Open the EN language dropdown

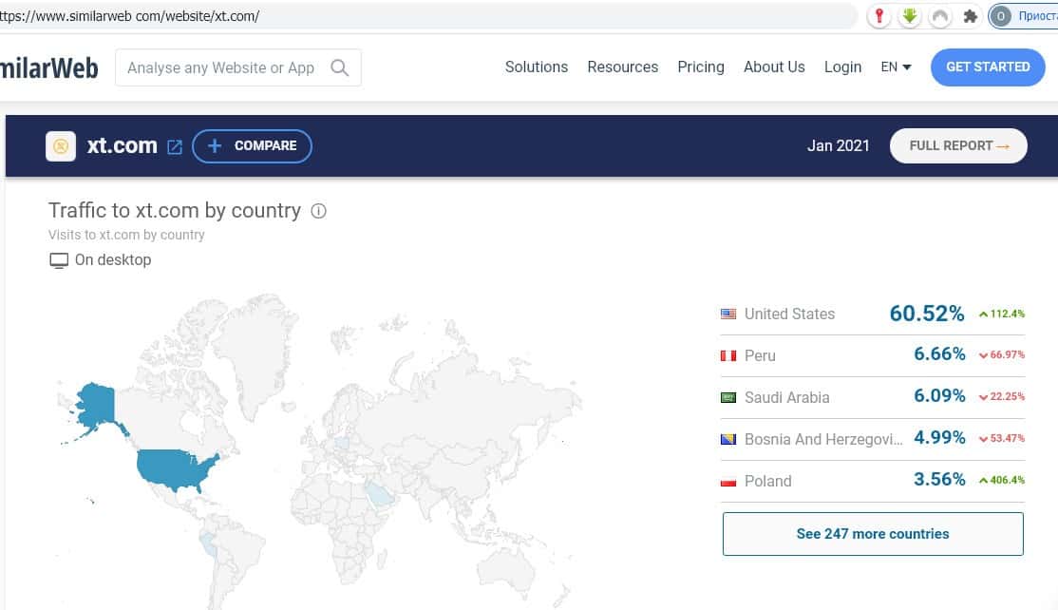[x=896, y=67]
